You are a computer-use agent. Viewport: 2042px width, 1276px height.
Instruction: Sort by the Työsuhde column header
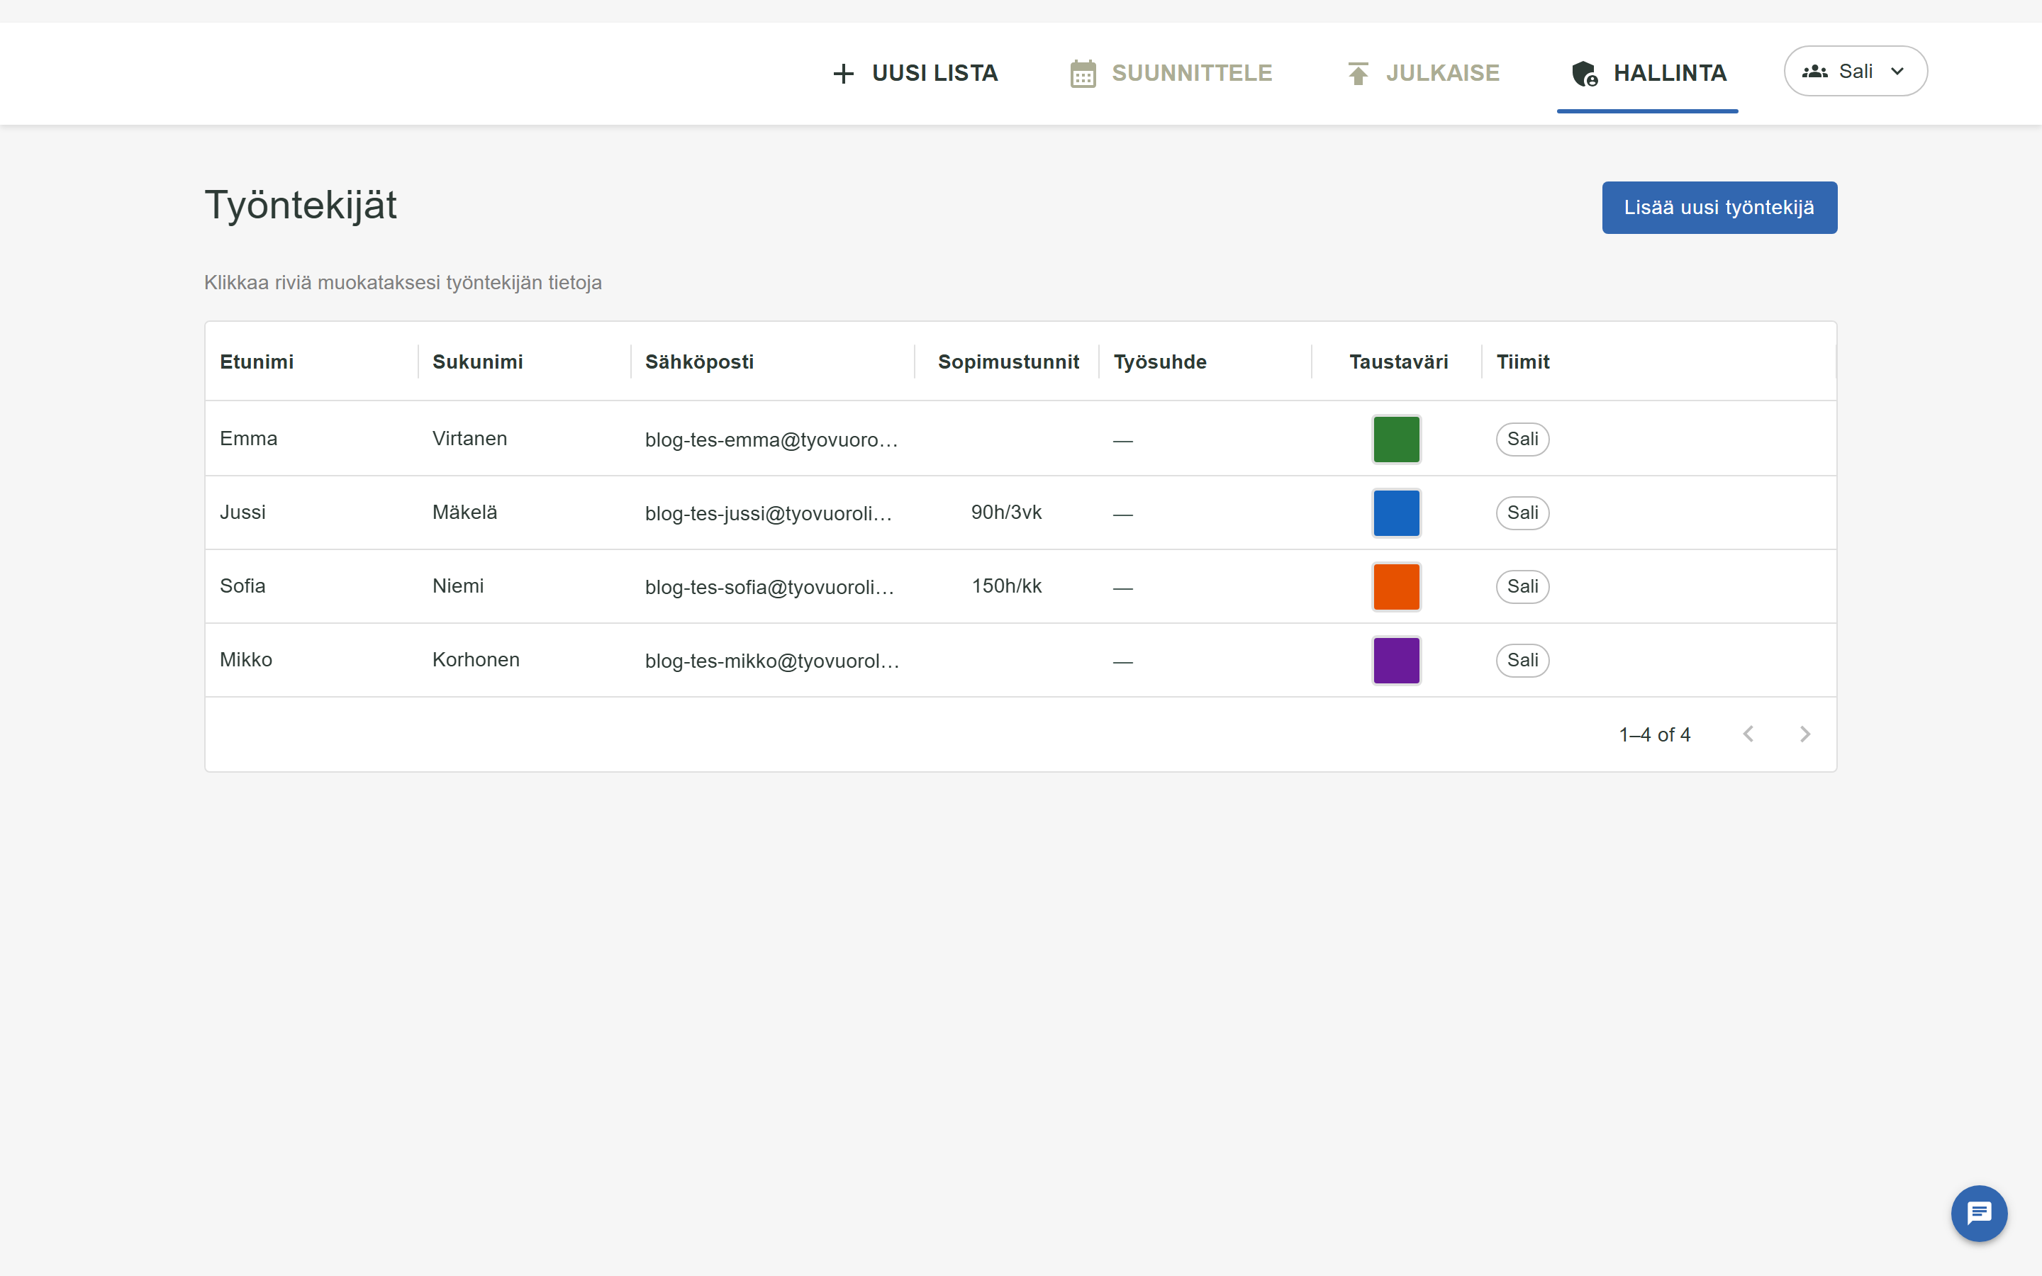1160,362
